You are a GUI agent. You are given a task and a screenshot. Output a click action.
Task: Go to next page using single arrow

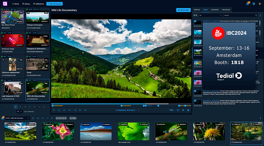tap(39, 107)
